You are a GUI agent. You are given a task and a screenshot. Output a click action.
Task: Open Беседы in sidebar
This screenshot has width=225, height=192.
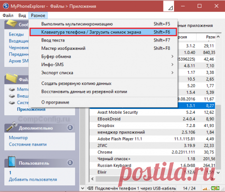[x=16, y=34]
